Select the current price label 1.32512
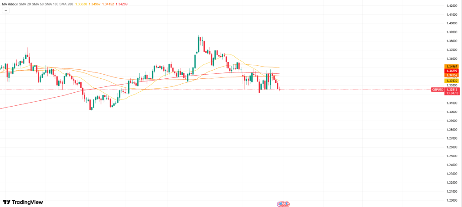 point(451,90)
